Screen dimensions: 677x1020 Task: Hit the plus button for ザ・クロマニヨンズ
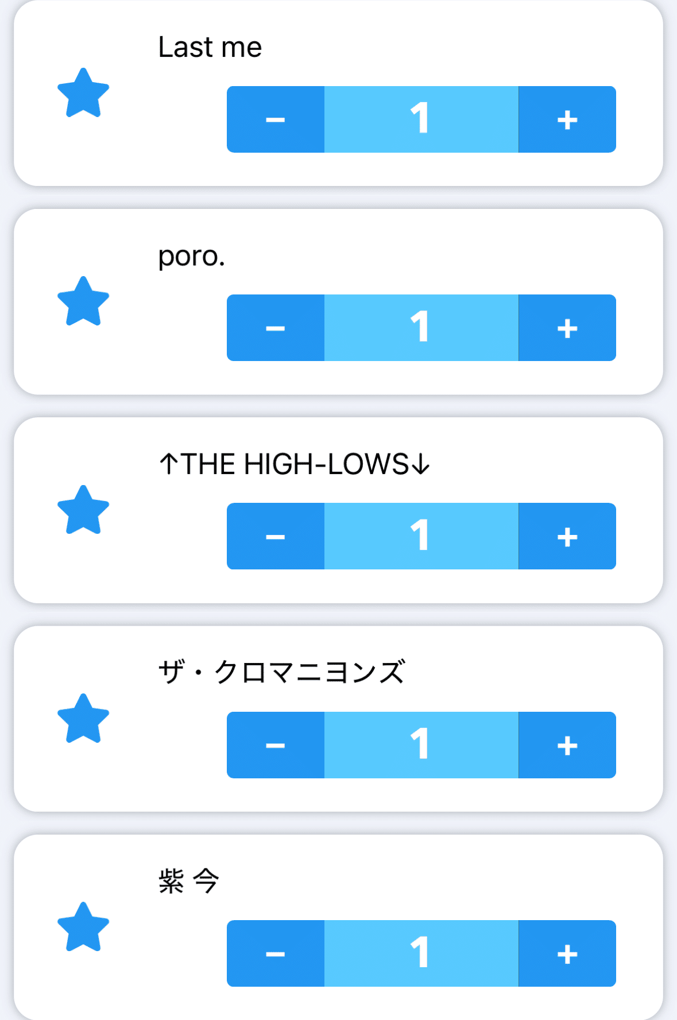[x=567, y=745]
